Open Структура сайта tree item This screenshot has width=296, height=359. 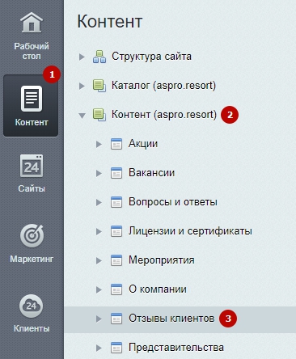point(152,57)
